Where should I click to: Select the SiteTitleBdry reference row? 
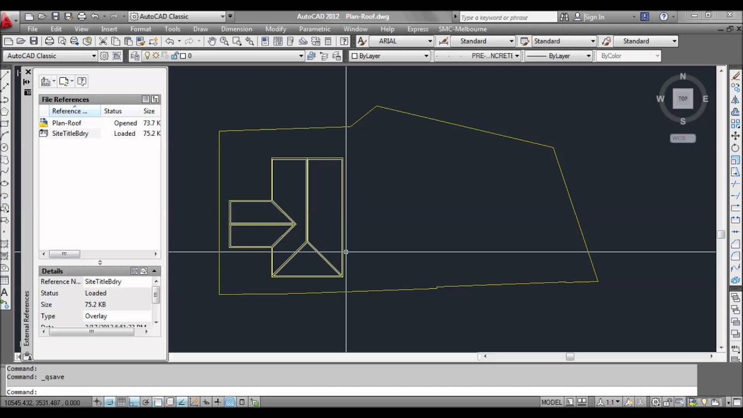[100, 134]
